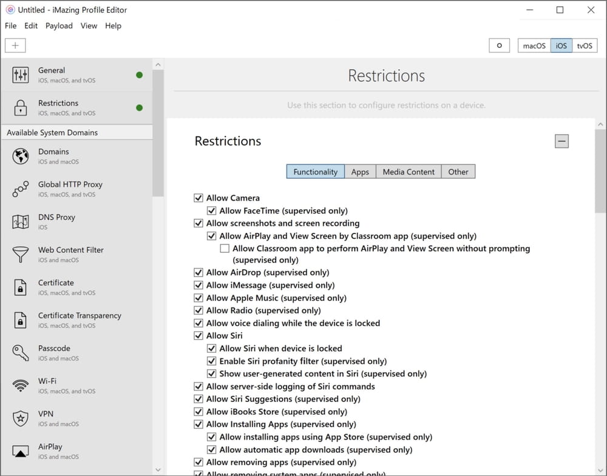This screenshot has width=607, height=476.
Task: Disable Allow Siri checkbox
Action: [x=198, y=336]
